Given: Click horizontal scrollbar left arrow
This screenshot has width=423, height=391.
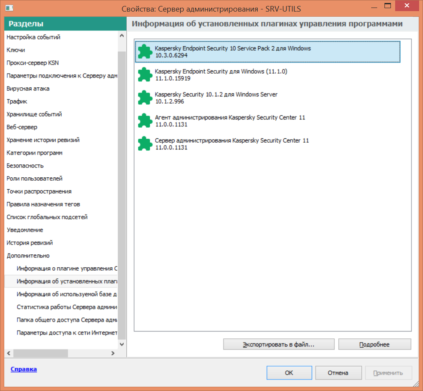Looking at the screenshot, I should point(9,353).
